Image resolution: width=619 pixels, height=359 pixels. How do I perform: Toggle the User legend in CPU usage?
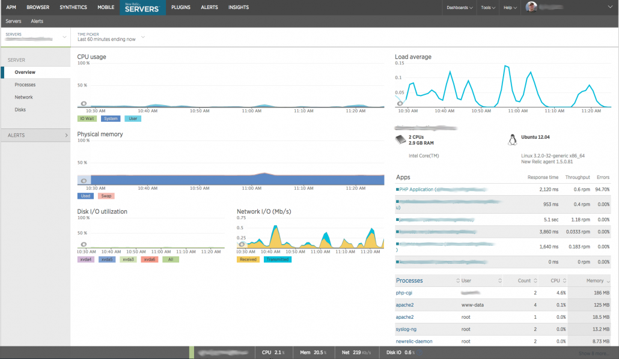(x=133, y=118)
